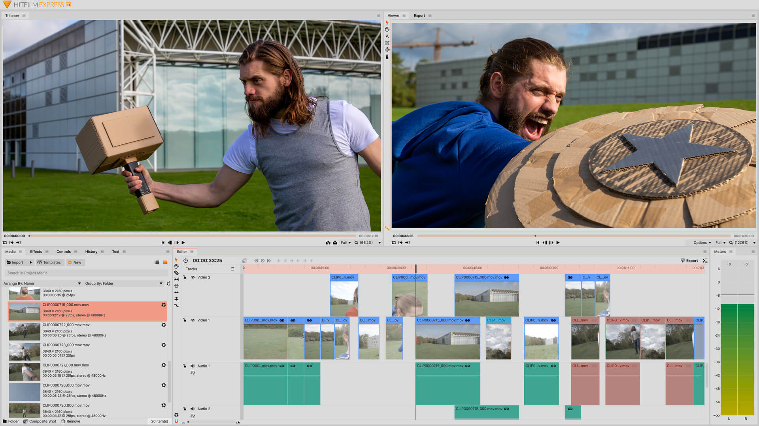Select the transform/move tool icon
This screenshot has width=759, height=426.
pos(387,50)
